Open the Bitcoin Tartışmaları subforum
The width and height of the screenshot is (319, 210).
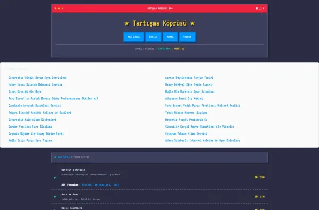tap(96, 185)
